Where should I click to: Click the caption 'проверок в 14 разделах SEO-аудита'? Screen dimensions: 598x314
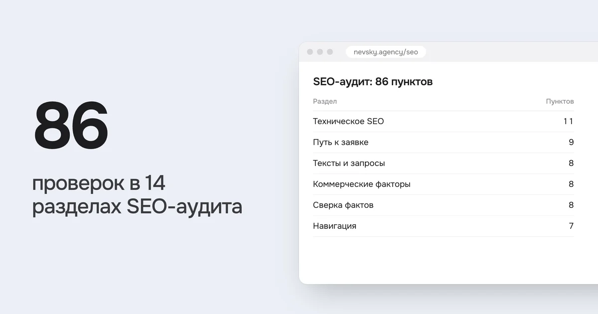coord(137,195)
